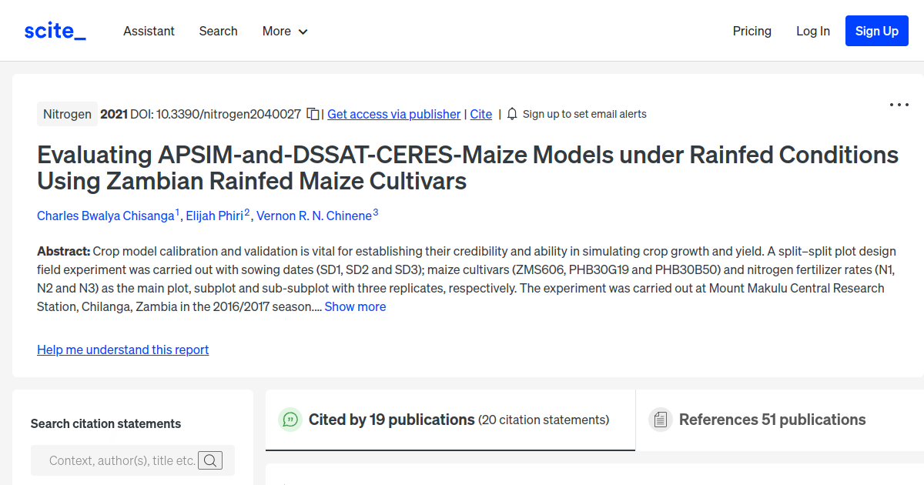Click the references document icon
924x485 pixels.
click(661, 420)
